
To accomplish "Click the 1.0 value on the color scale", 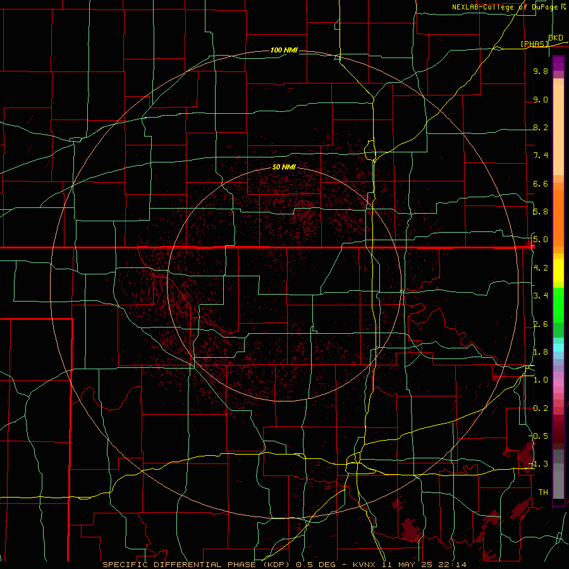I will (x=541, y=380).
